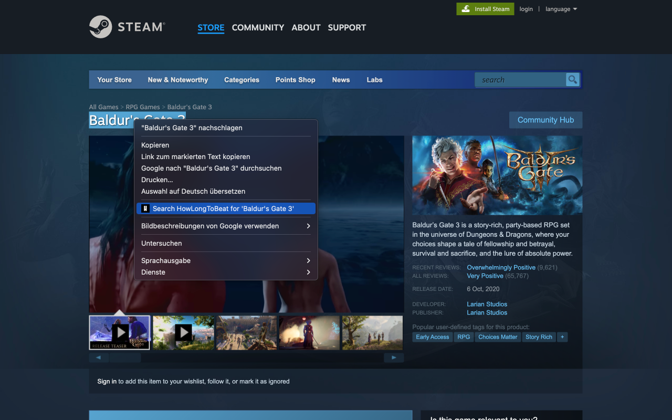Screen dimensions: 672x420
Task: Click the right arrow of the thumbnail strip
Action: click(x=394, y=358)
